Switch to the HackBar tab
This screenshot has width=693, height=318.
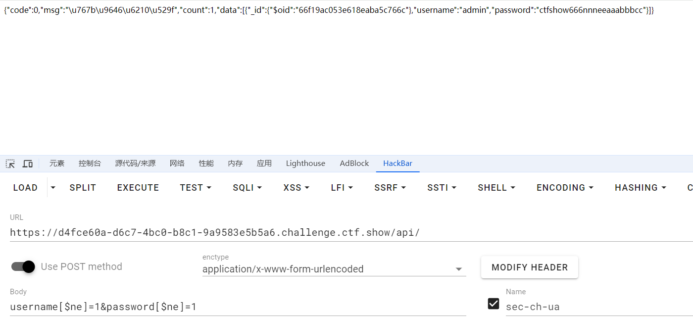click(x=397, y=163)
